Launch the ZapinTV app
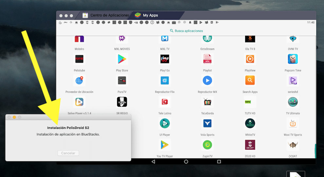Image resolution: width=324 pixels, height=177 pixels. (207, 145)
